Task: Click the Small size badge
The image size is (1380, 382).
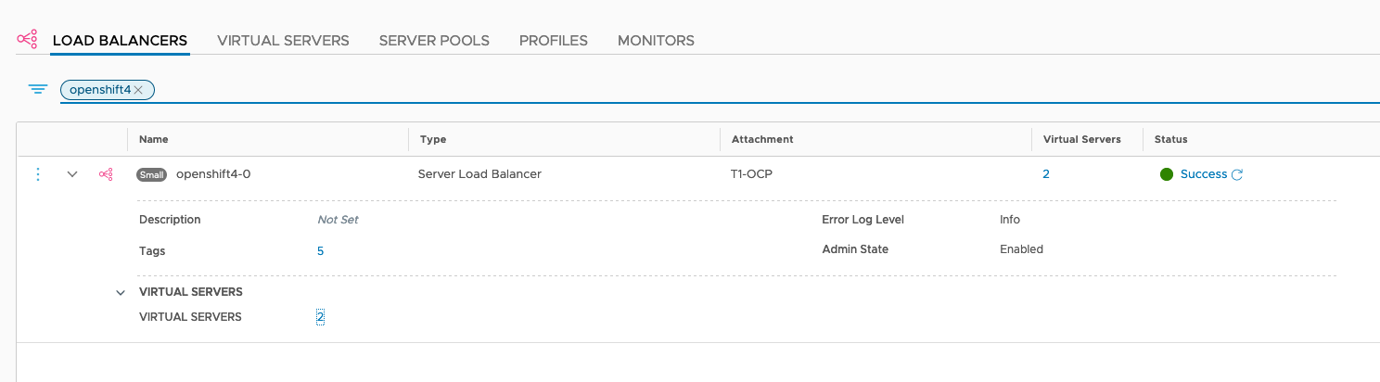Action: coord(151,174)
